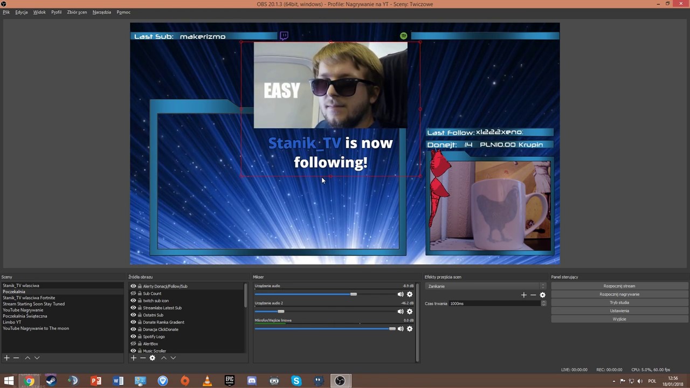690x388 pixels.
Task: Remove the scene transition with the minus icon
Action: point(533,295)
